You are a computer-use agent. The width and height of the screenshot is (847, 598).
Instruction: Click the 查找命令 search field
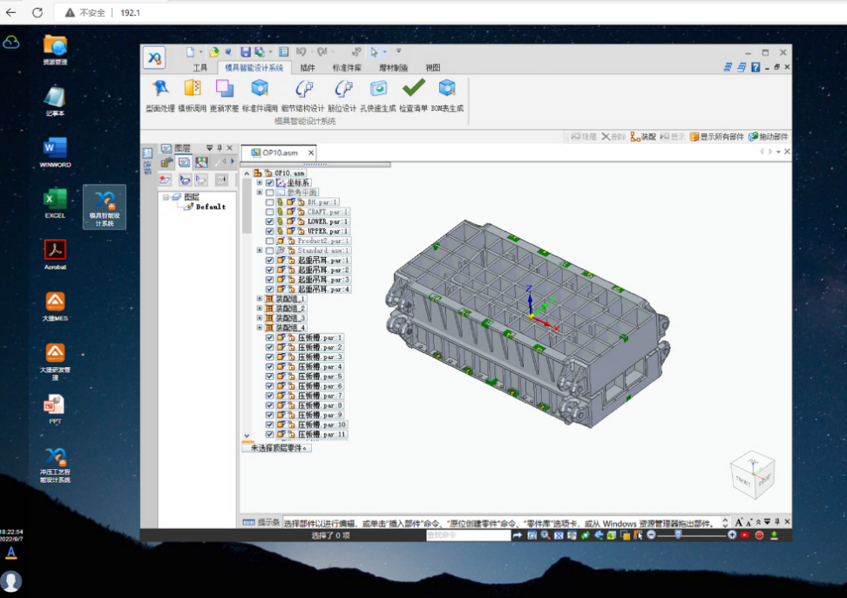468,534
